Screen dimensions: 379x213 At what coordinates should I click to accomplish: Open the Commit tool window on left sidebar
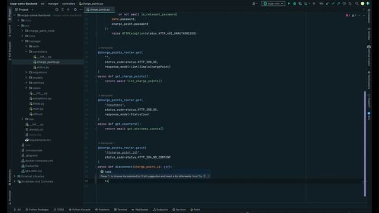[x=9, y=30]
